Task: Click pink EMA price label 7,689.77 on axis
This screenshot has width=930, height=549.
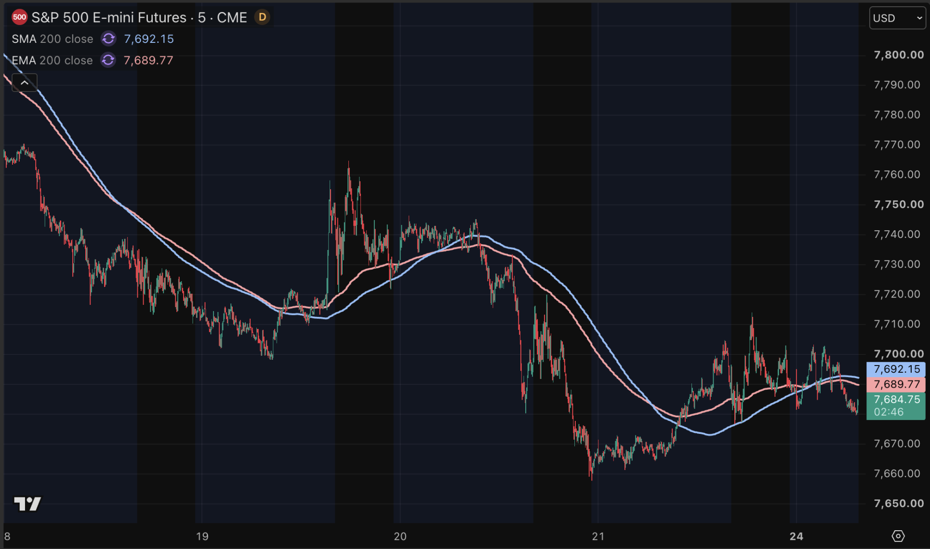Action: click(x=896, y=384)
